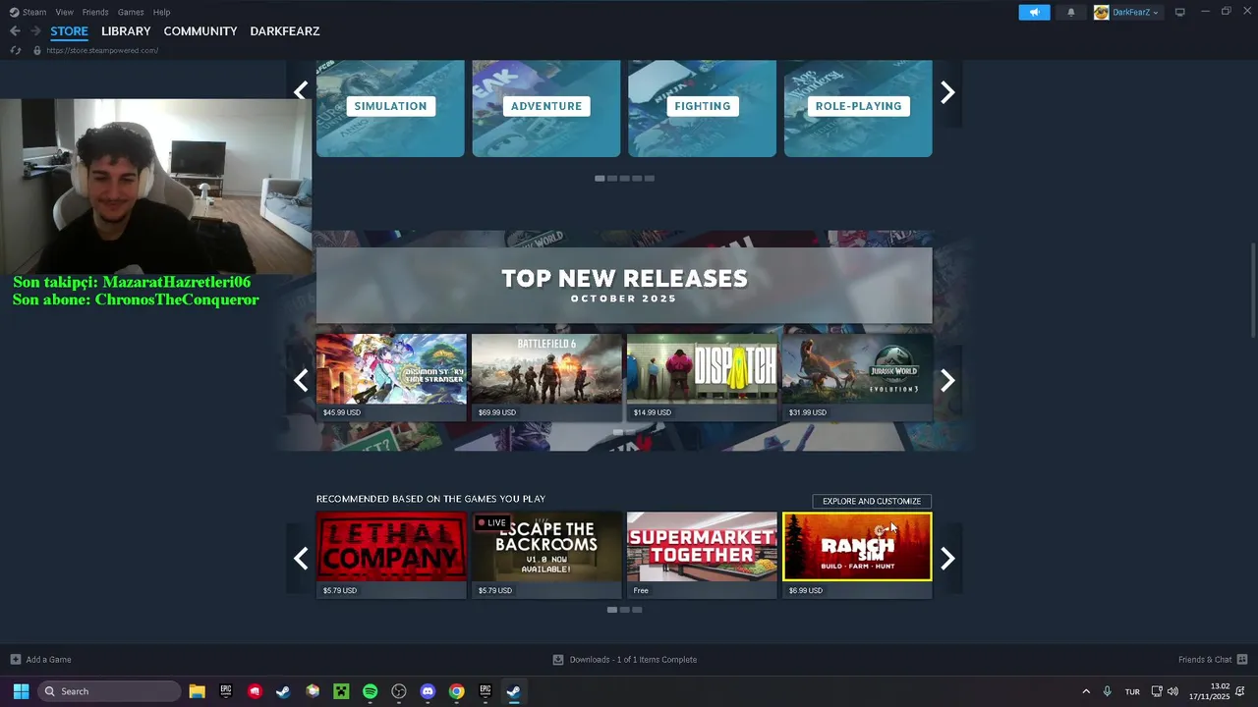Screen dimensions: 1258x707
Task: Open Jurassic World Evolution 3 card
Action: (857, 377)
